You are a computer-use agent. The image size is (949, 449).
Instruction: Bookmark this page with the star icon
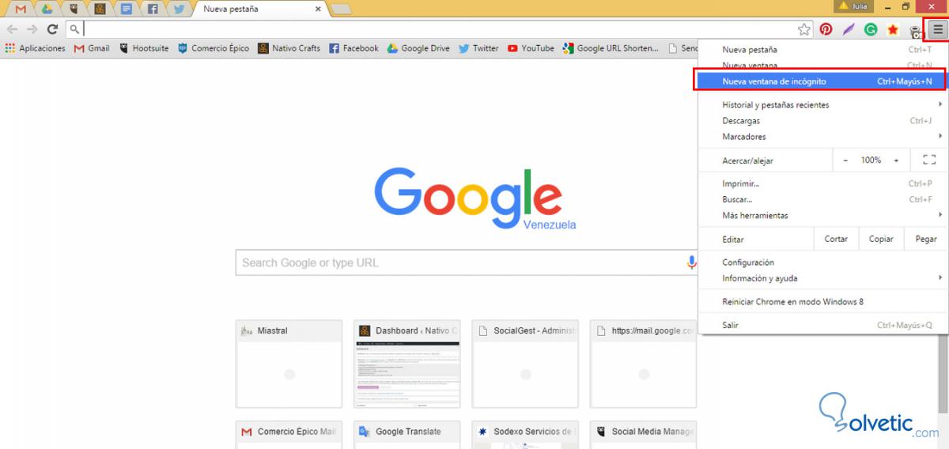[x=804, y=29]
